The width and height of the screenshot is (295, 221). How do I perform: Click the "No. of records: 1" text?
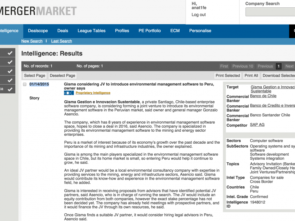[38, 66]
